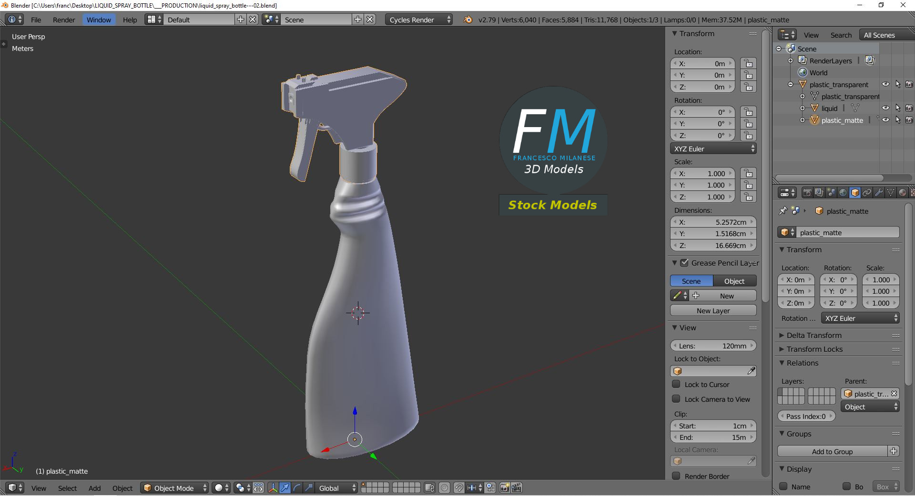The height and width of the screenshot is (496, 915).
Task: Open the Render menu
Action: [x=64, y=20]
